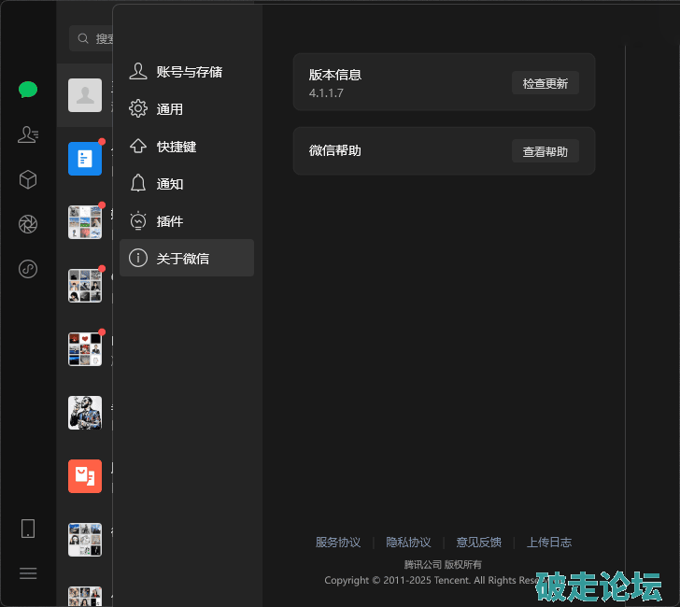
Task: Open the Mini Programs icon in sidebar
Action: (x=28, y=269)
